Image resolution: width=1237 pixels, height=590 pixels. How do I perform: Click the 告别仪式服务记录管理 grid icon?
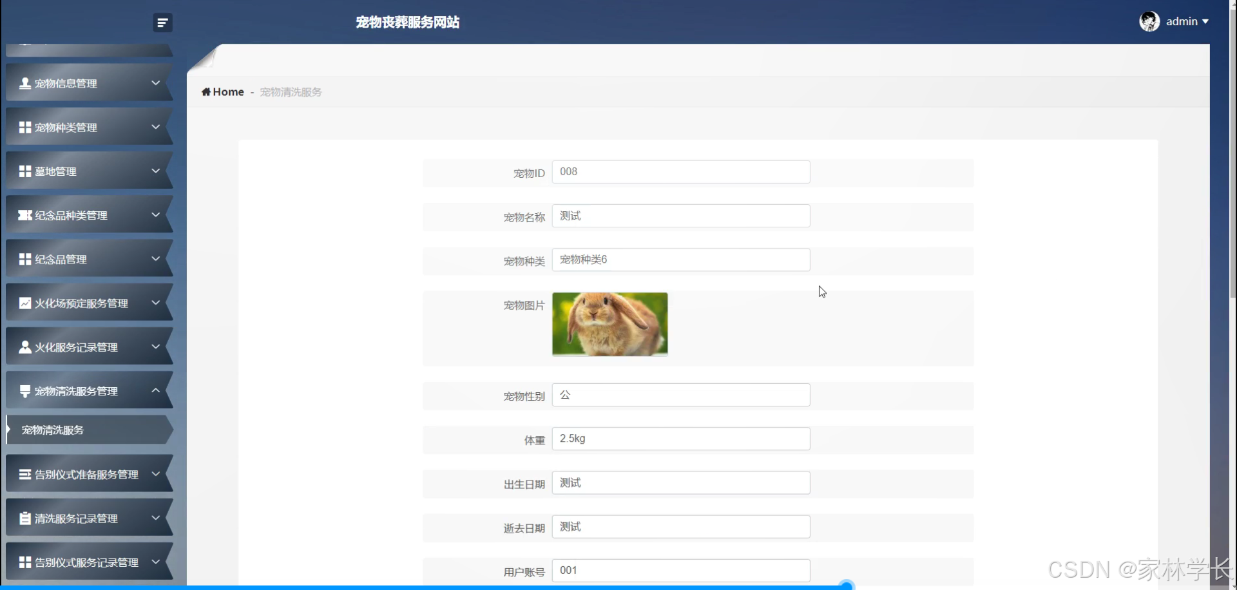(x=25, y=562)
